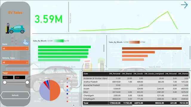Click scrollbar of the green bar chart
The image size is (191, 107).
(x=104, y=48)
